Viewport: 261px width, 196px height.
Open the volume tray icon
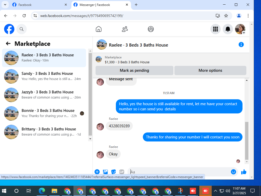[x=228, y=191]
